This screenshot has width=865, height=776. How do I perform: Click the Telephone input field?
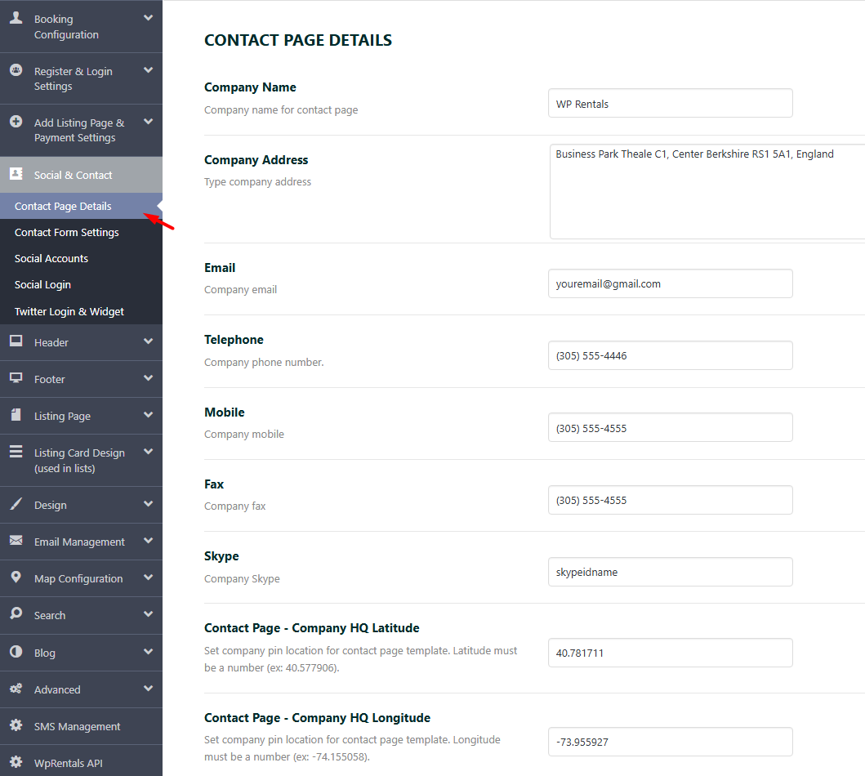click(671, 355)
